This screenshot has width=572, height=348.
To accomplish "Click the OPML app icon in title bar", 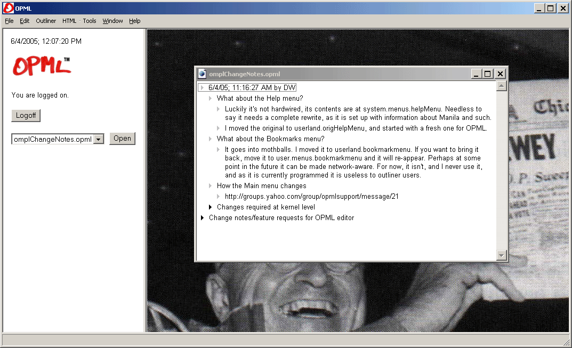I will (8, 8).
